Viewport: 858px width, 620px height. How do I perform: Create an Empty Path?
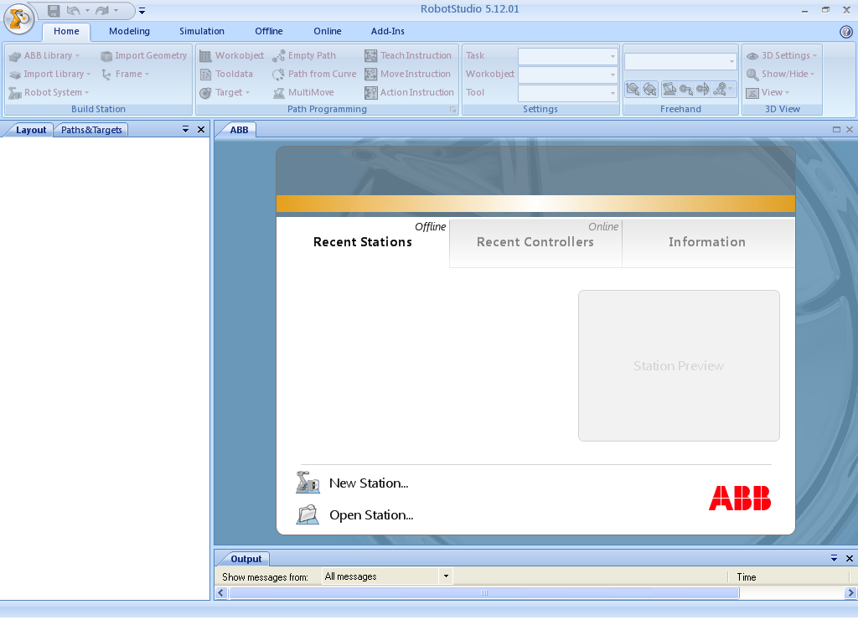(304, 55)
